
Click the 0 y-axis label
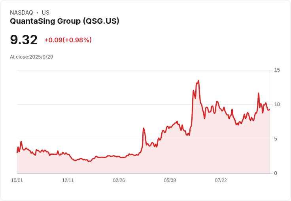[x=276, y=173]
